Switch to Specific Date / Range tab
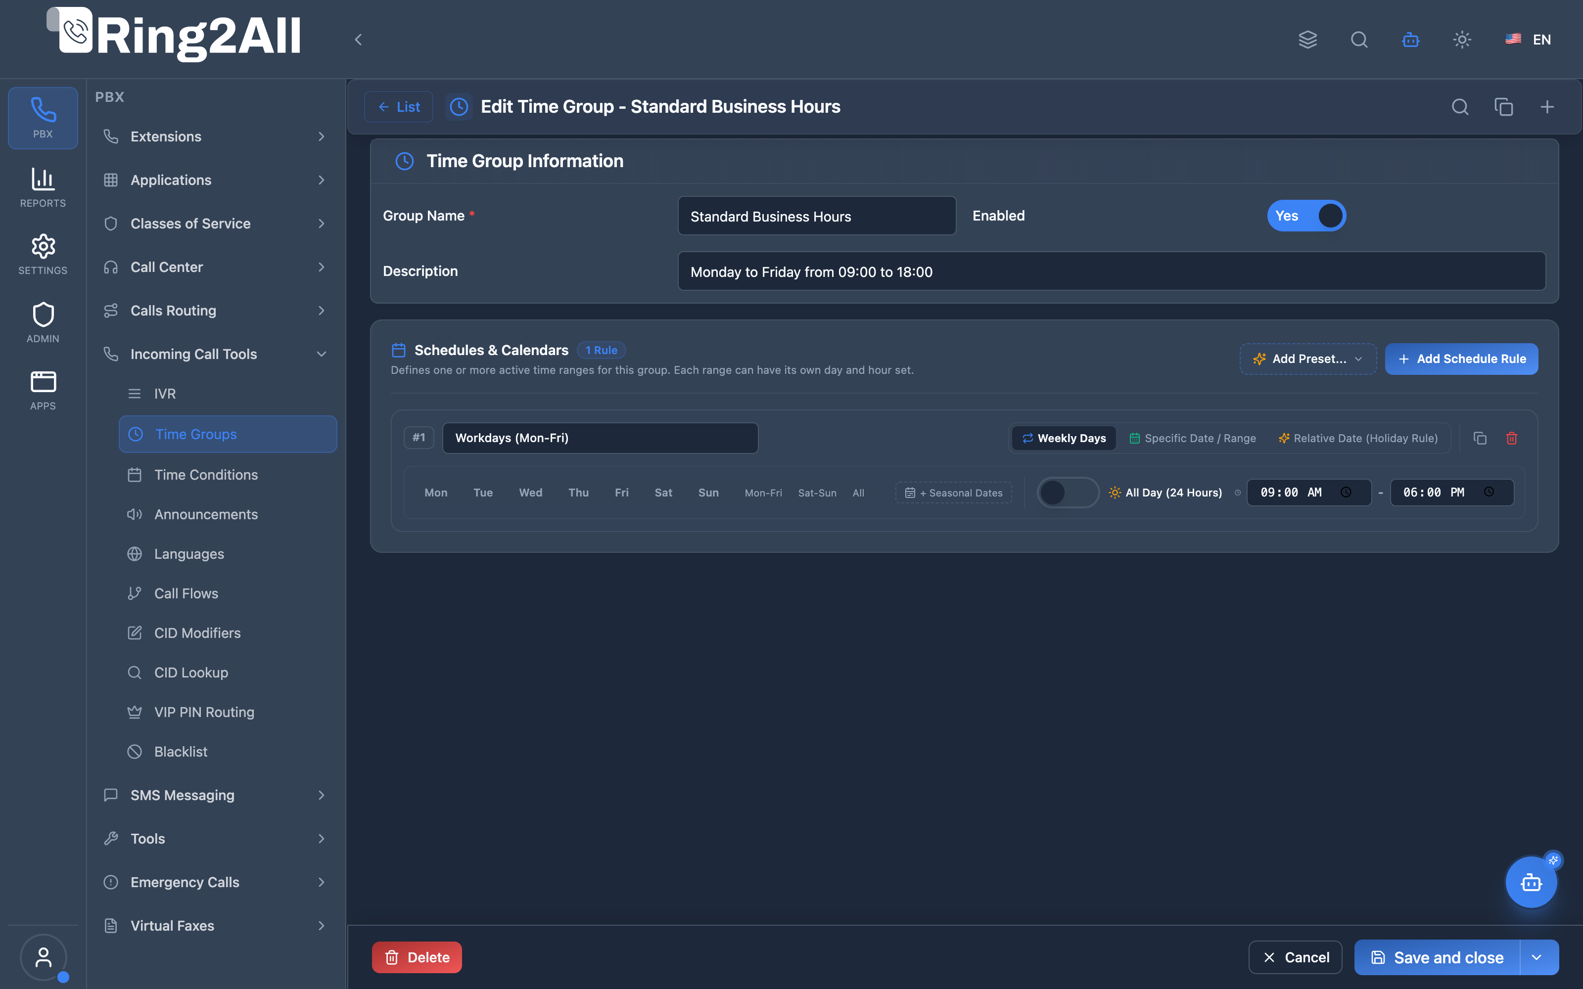This screenshot has height=989, width=1583. coord(1193,438)
